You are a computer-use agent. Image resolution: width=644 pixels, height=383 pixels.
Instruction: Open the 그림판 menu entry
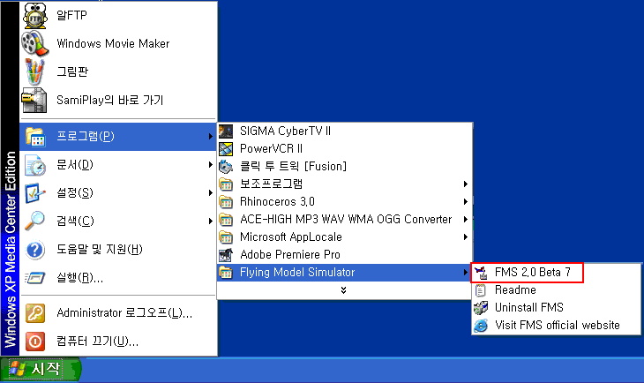tap(118, 71)
